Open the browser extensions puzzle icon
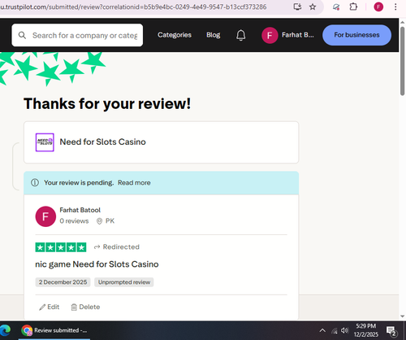Screen dimensions: 406x340 (353, 7)
